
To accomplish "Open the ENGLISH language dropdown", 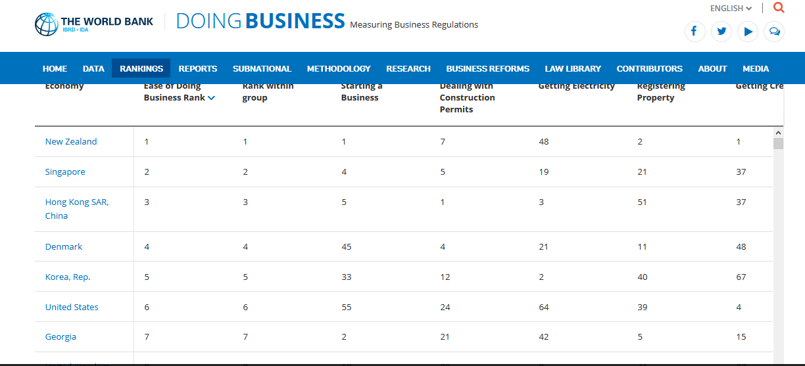I will [731, 9].
